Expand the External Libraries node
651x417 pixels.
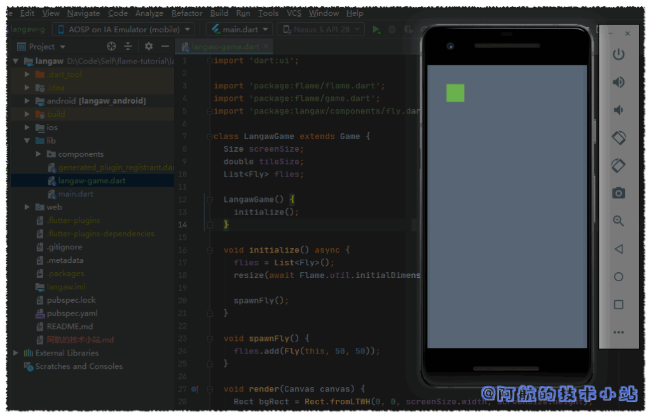[x=16, y=353]
